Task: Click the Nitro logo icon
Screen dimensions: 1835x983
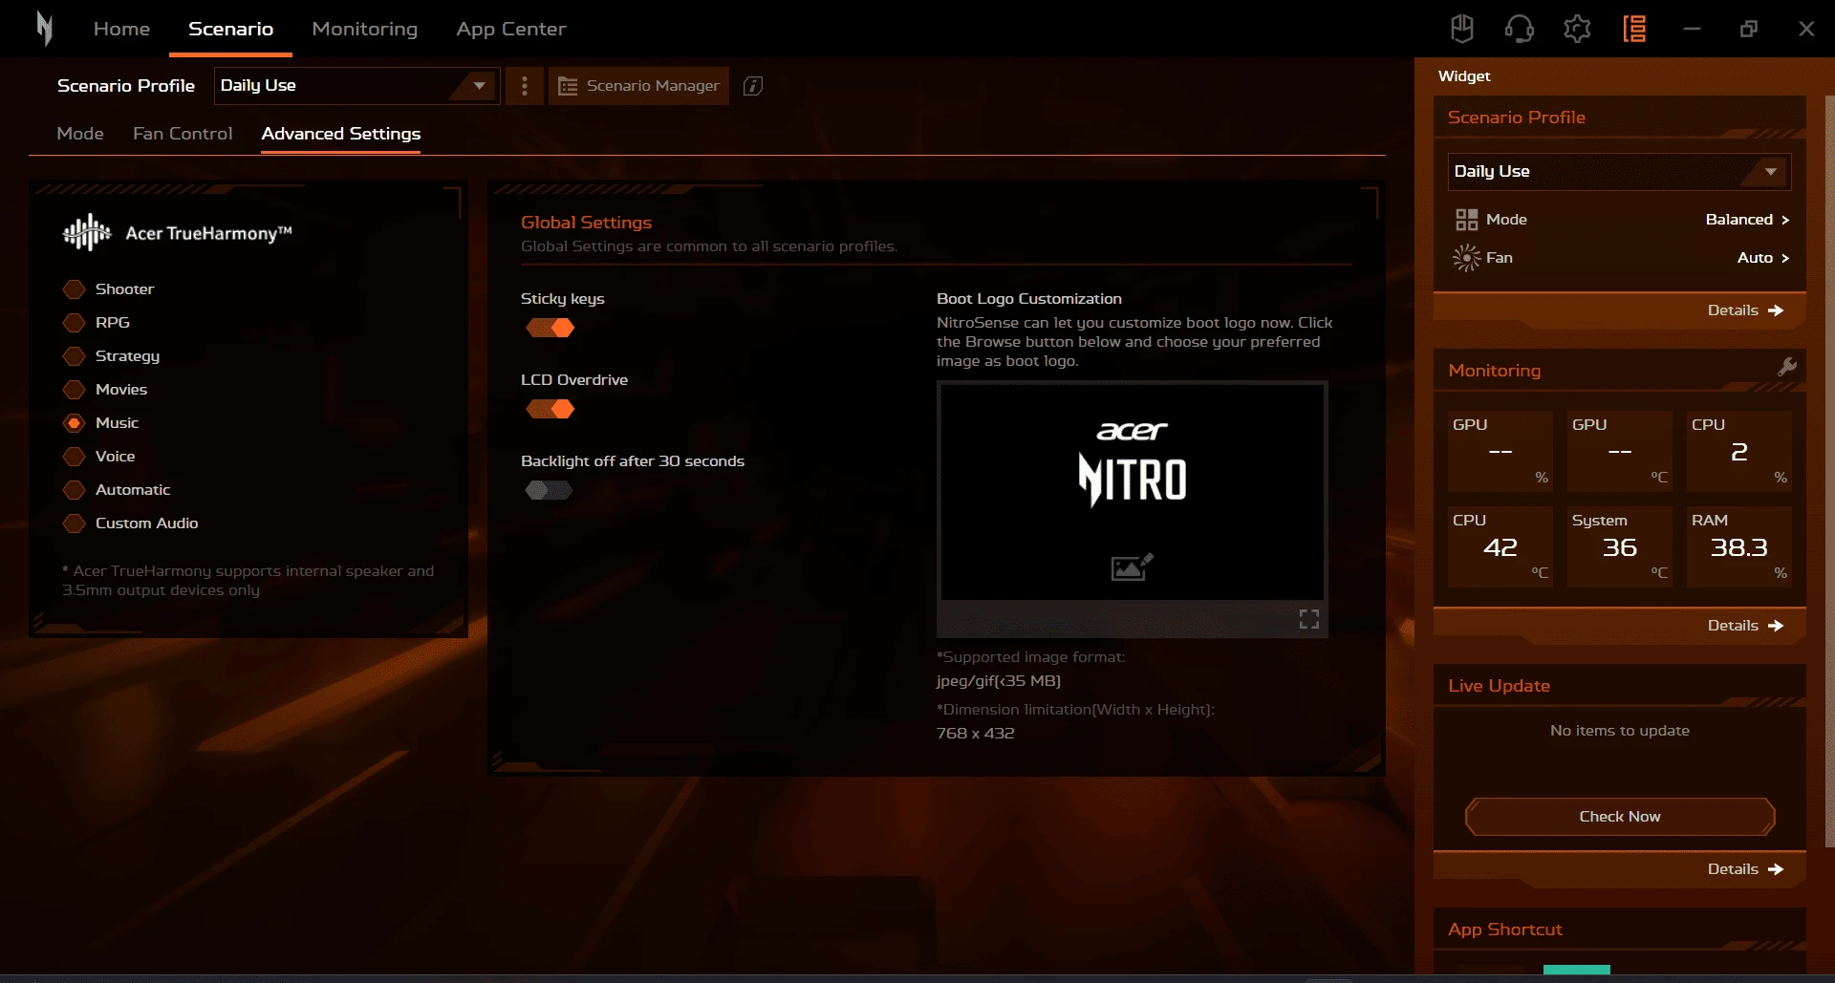Action: pos(44,29)
